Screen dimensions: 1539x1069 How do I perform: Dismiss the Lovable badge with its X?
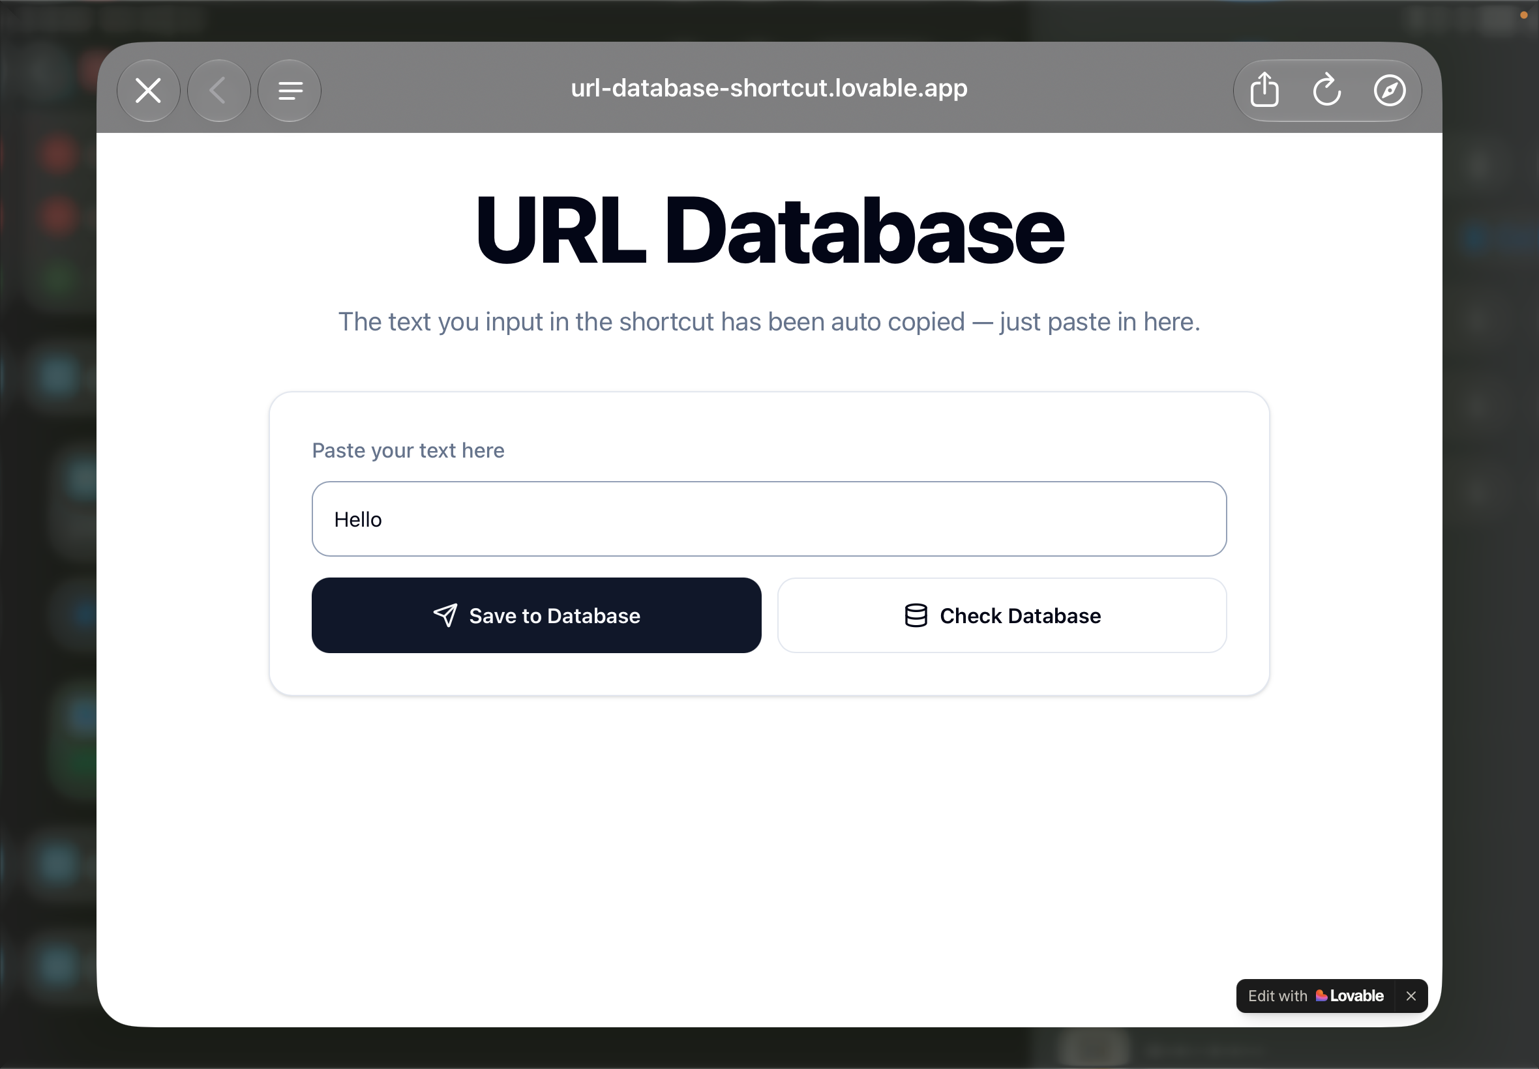coord(1411,996)
